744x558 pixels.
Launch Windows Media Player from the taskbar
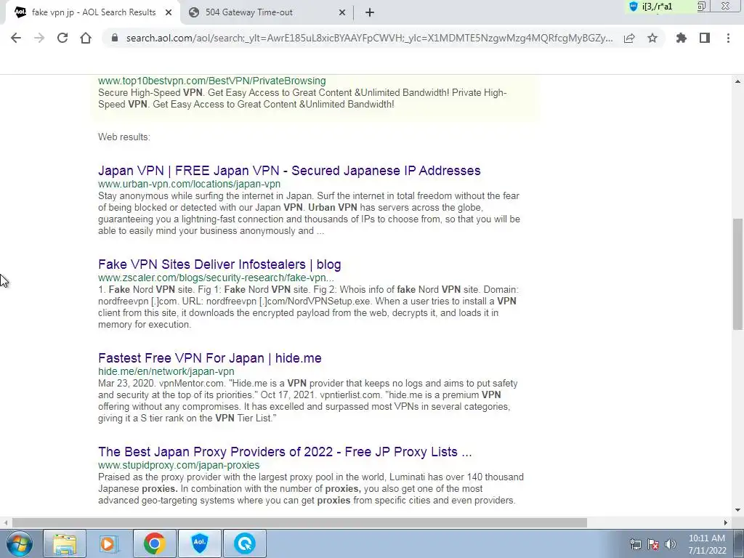(110, 543)
